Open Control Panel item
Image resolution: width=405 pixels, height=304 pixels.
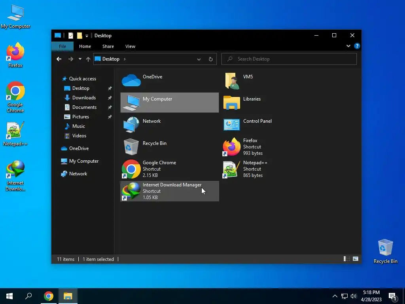[x=270, y=125]
